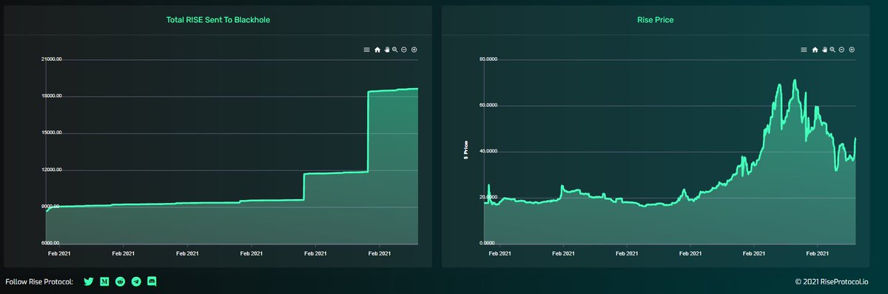Click the '21000.00' y-axis label

pos(51,59)
